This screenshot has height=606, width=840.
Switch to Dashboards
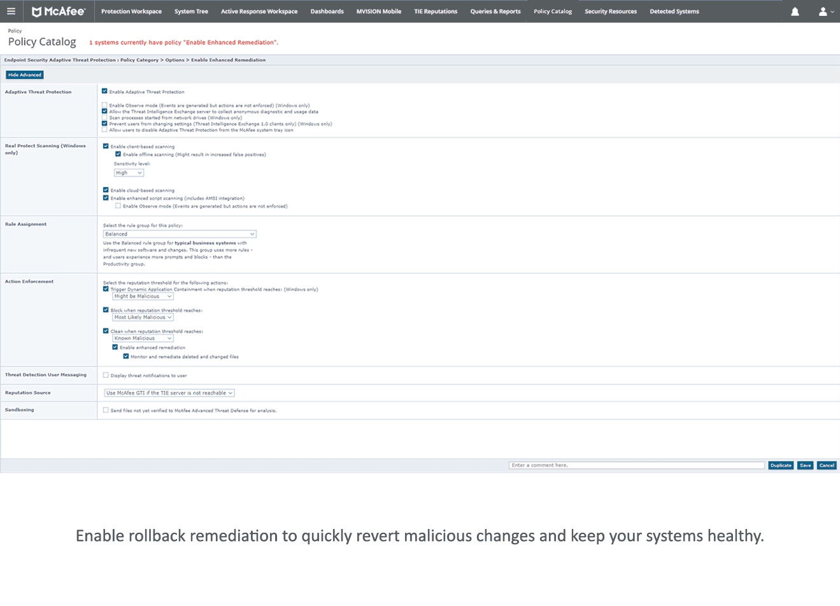coord(327,11)
